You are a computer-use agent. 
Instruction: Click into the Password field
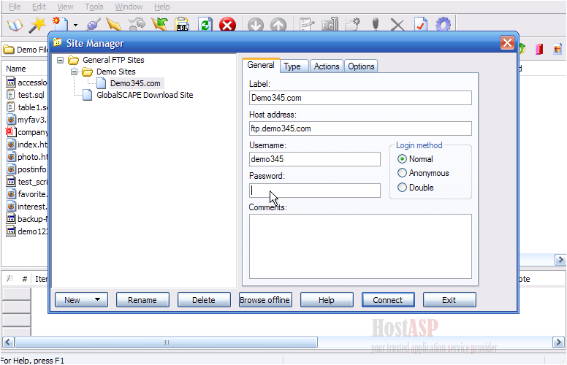(314, 191)
